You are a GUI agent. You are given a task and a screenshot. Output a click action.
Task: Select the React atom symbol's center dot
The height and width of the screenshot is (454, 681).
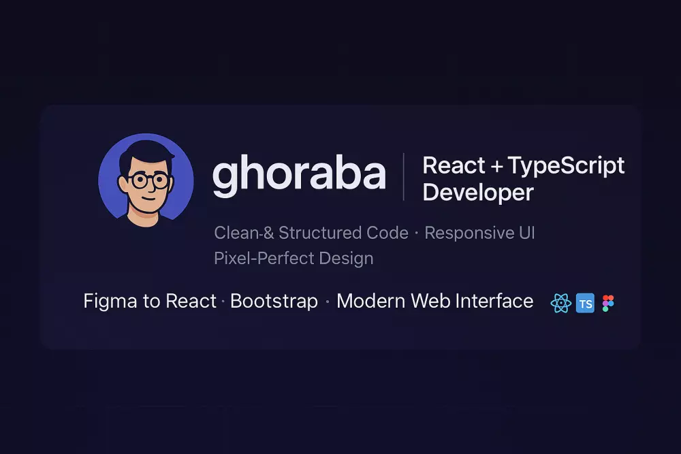coord(561,303)
